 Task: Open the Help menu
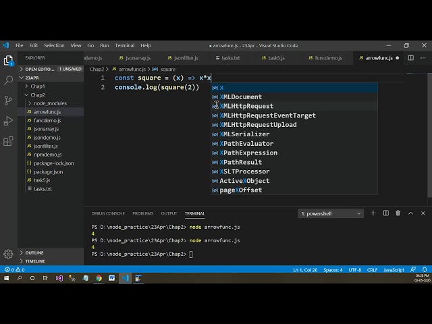pyautogui.click(x=146, y=45)
